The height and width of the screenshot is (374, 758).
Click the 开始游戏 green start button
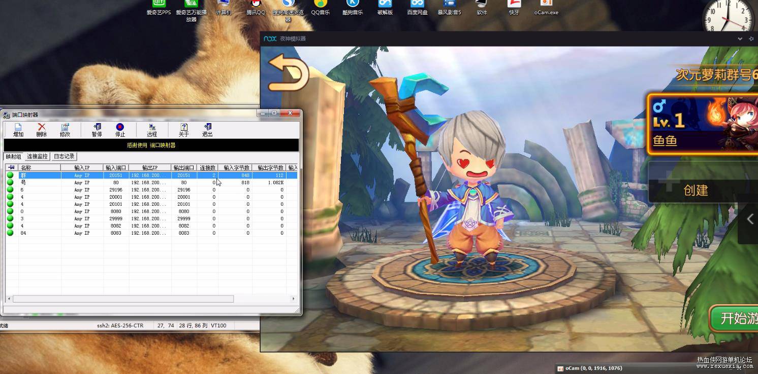(x=734, y=318)
